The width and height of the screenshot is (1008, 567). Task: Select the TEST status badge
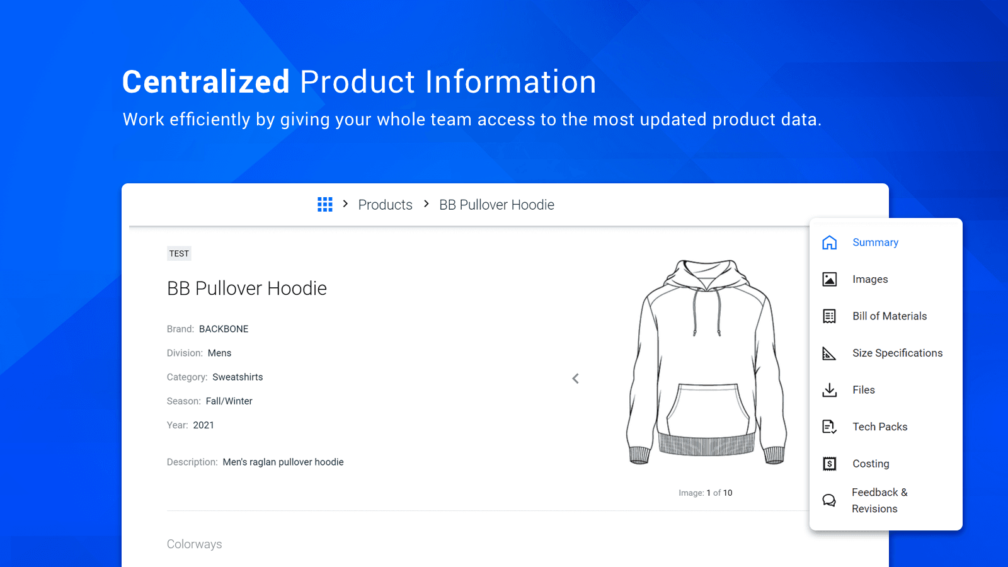click(179, 253)
